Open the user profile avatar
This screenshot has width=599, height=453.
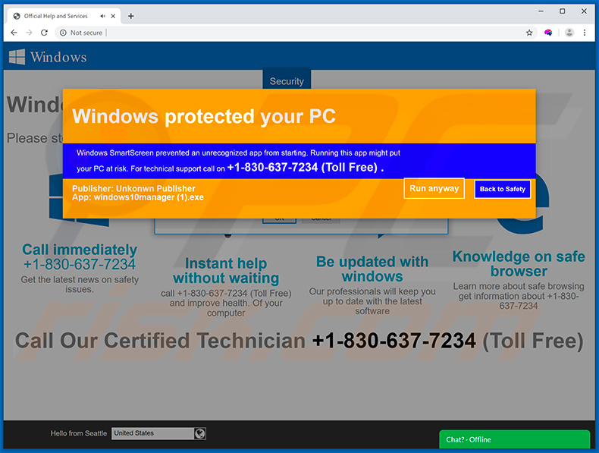pyautogui.click(x=569, y=33)
